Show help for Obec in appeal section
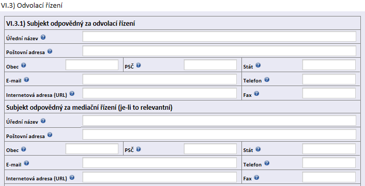Screen dimensions: 365x186 [24, 65]
